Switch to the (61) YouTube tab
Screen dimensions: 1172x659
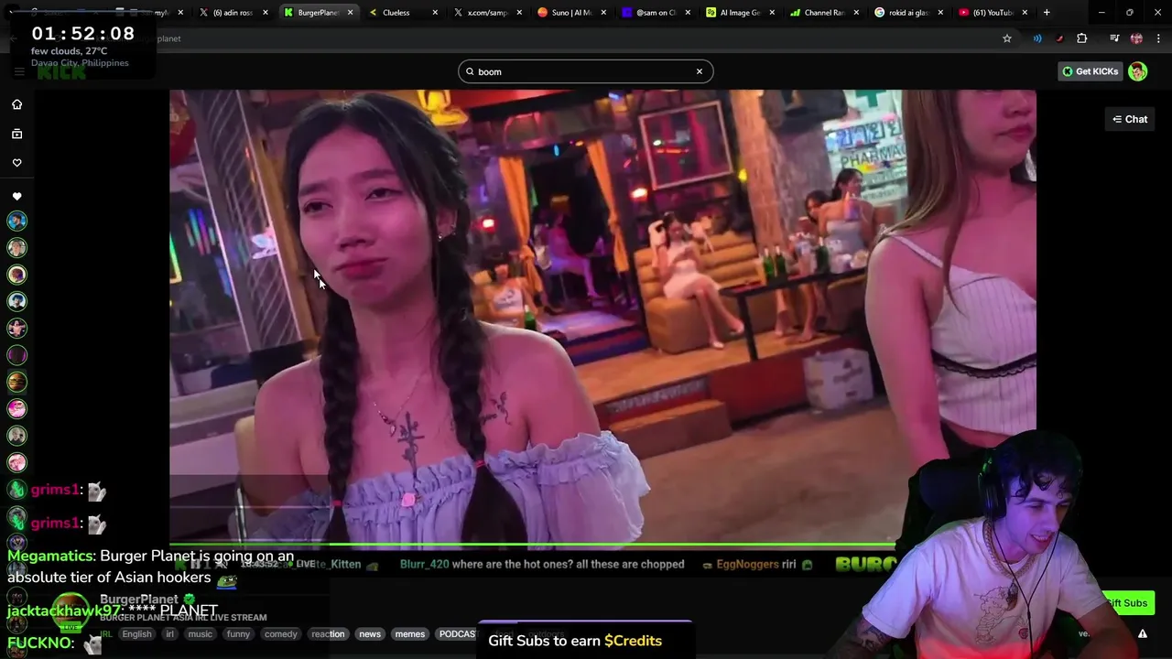point(991,13)
